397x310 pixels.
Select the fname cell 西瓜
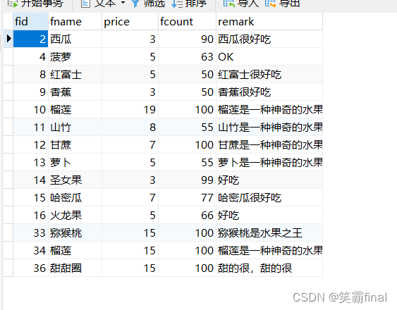pos(75,39)
